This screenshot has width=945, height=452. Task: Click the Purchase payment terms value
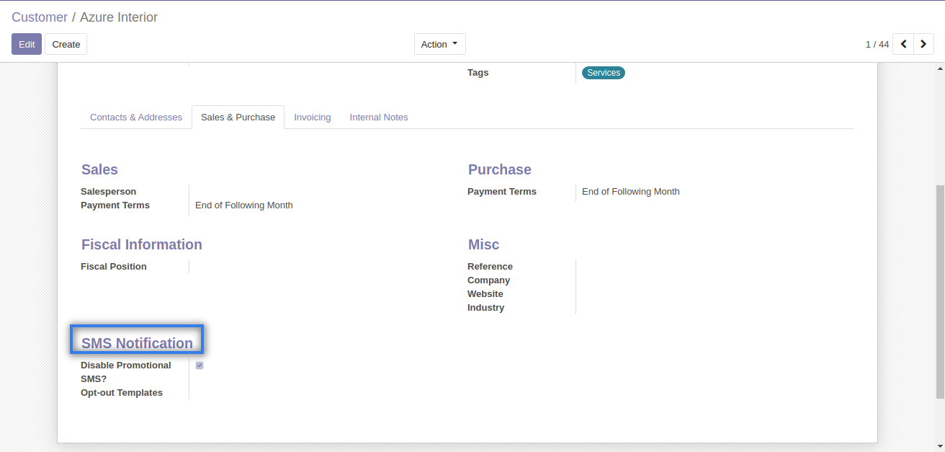point(630,192)
